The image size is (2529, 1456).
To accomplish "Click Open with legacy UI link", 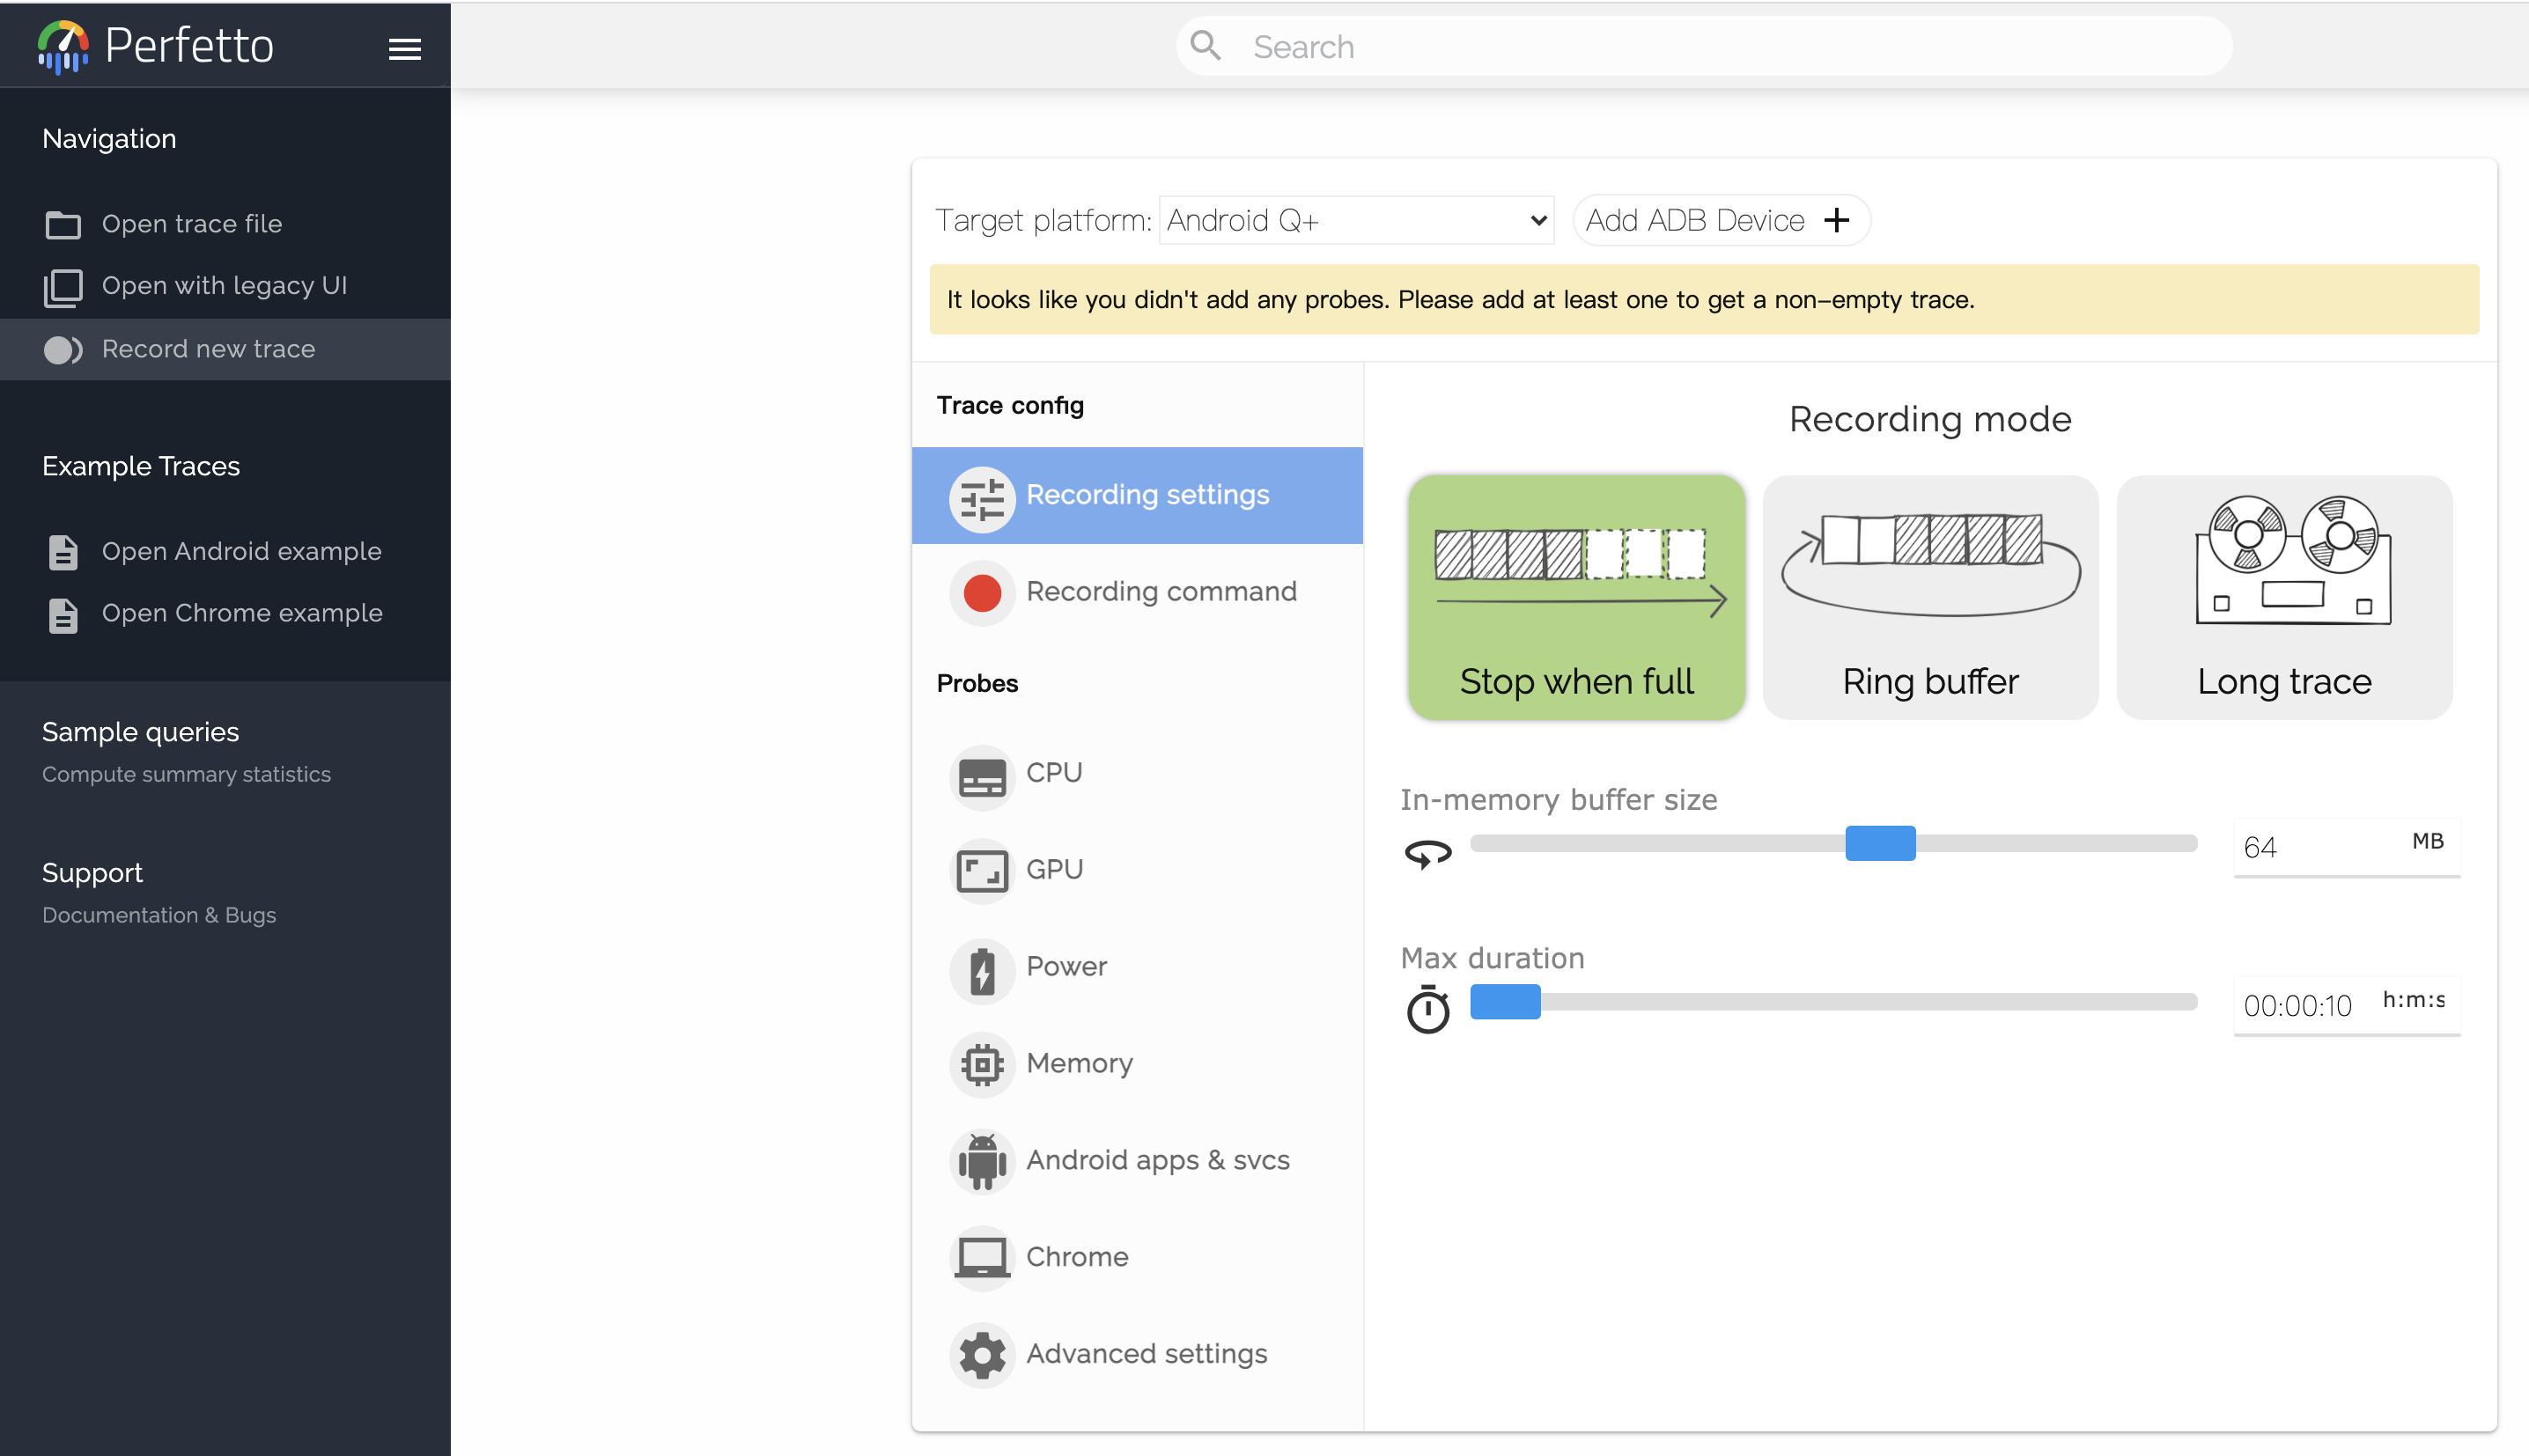I will [x=225, y=286].
